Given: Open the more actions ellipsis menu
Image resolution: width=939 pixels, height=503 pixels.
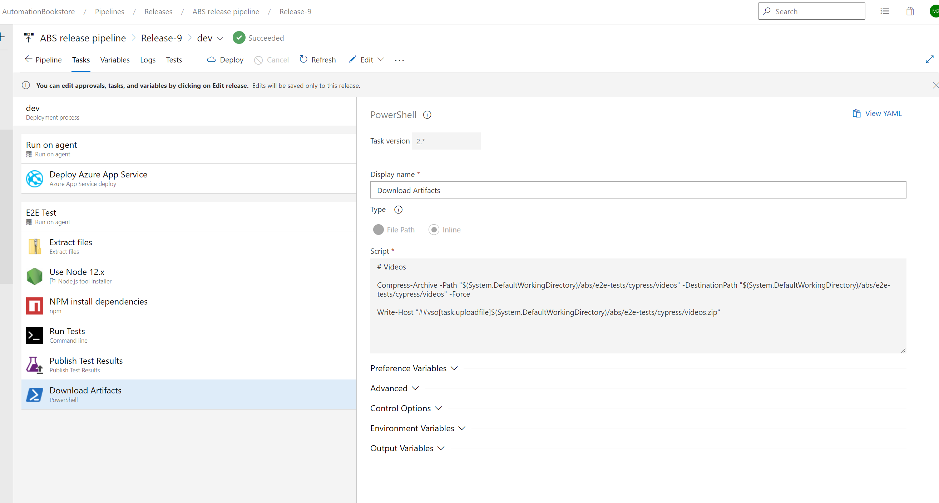Looking at the screenshot, I should pyautogui.click(x=399, y=60).
